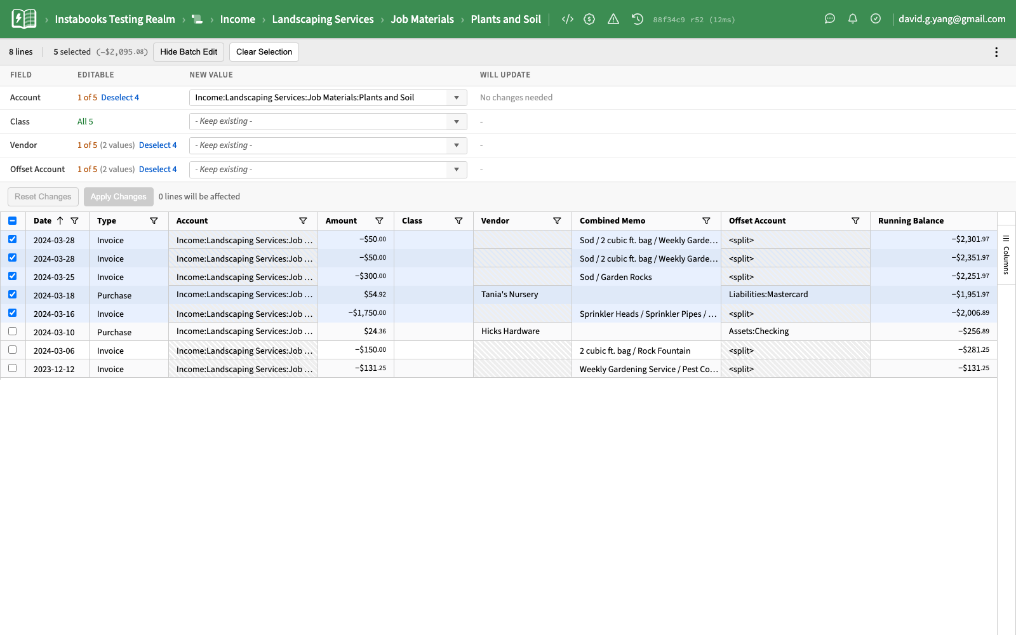The height and width of the screenshot is (635, 1016).
Task: Go to the Income breadcrumb
Action: pyautogui.click(x=237, y=20)
